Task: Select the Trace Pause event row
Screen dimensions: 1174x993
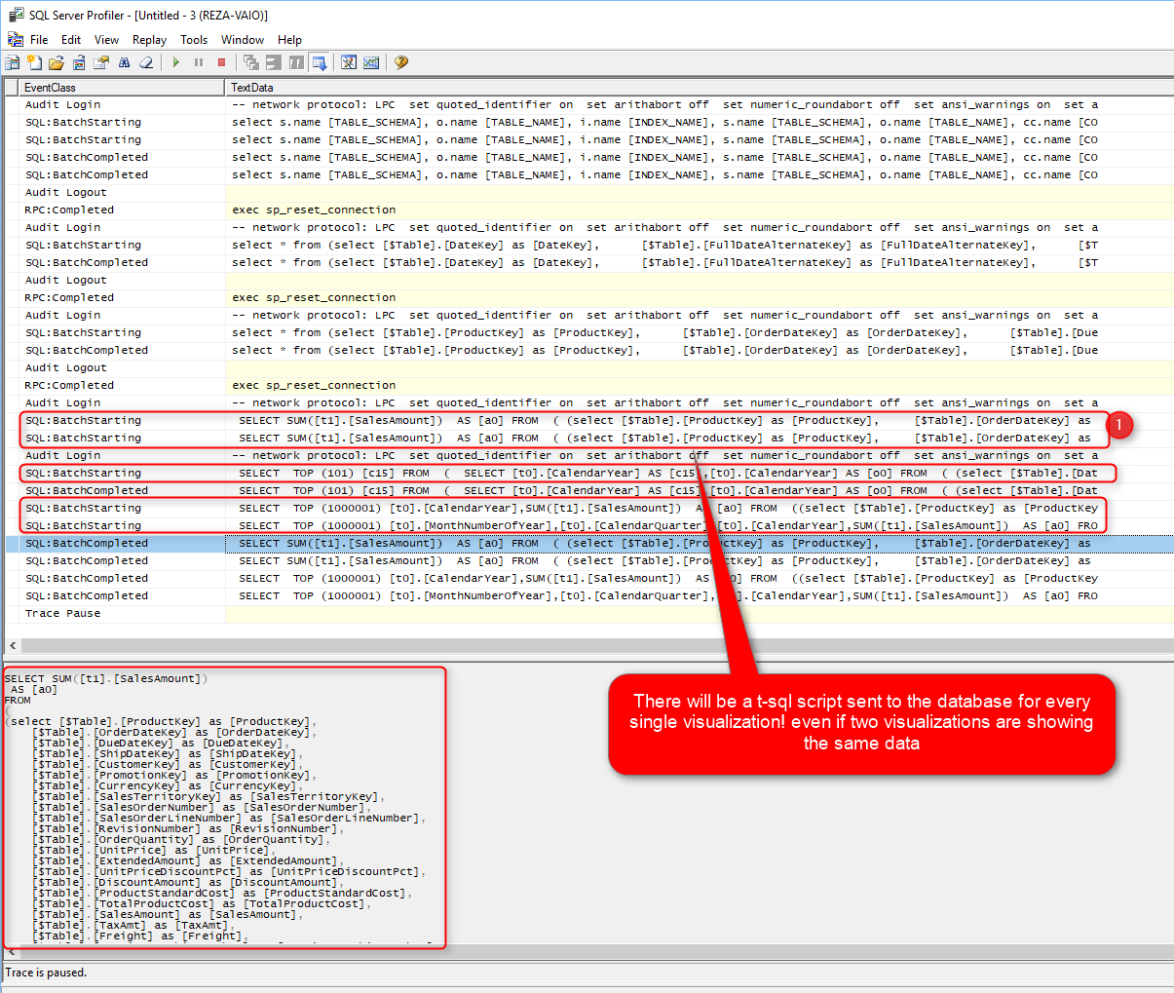Action: click(63, 614)
